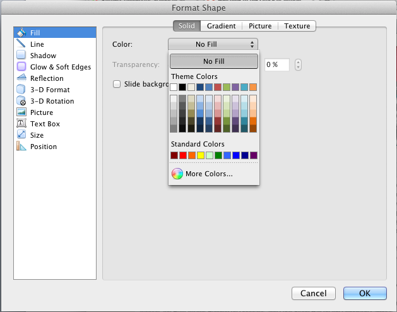Switch to the Solid tab

187,26
